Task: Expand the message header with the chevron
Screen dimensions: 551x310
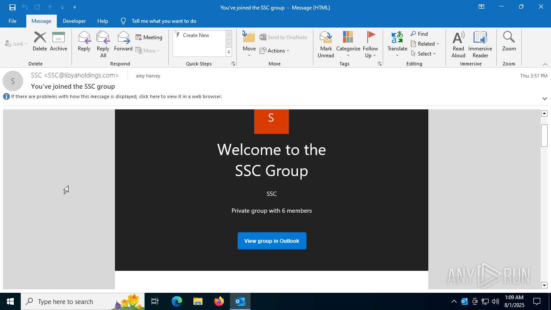Action: pyautogui.click(x=545, y=99)
